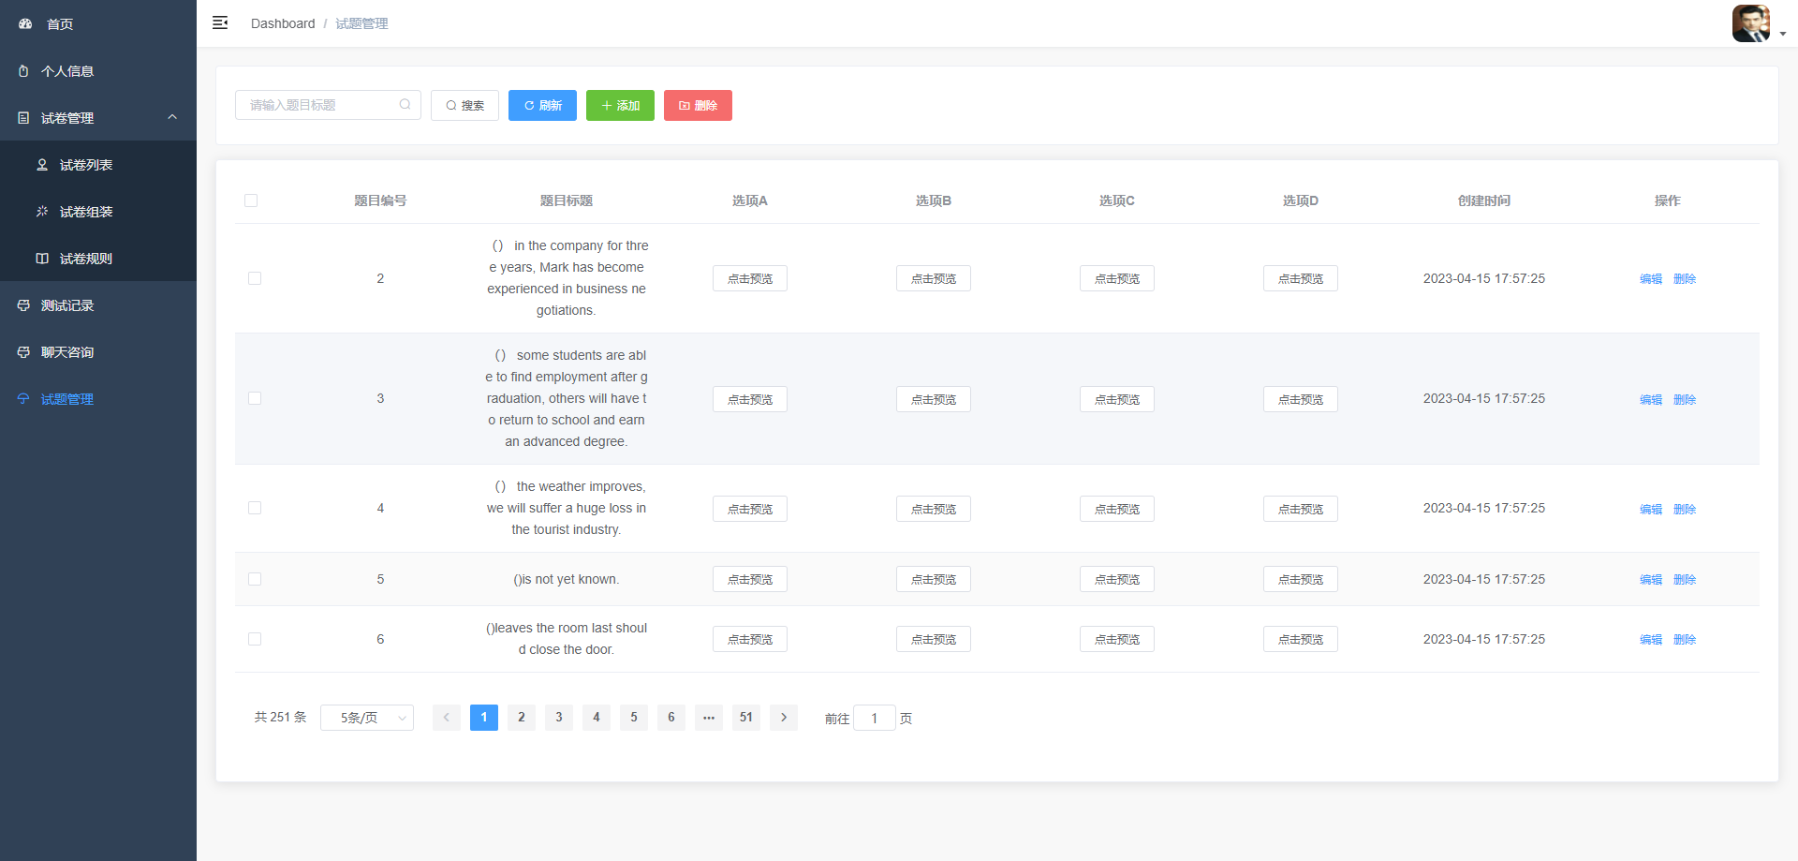Toggle the sidebar collapse hamburger icon
The width and height of the screenshot is (1798, 861).
pos(220,22)
